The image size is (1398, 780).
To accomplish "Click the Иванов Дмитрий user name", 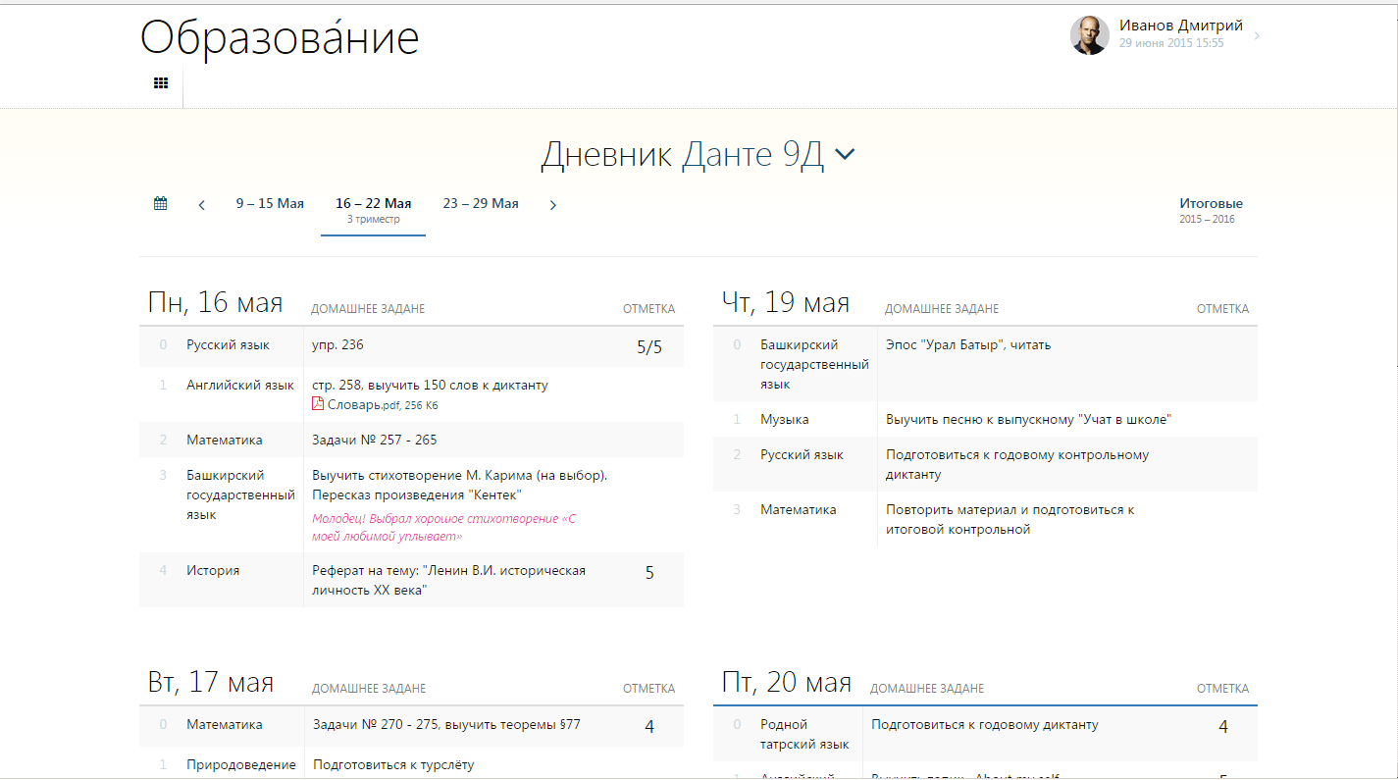I will [x=1180, y=26].
